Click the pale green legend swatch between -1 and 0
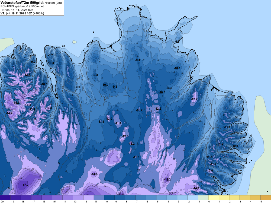Viewport: 271px width, 203px height. [203, 198]
